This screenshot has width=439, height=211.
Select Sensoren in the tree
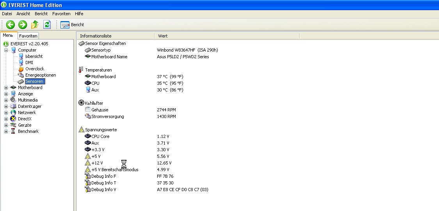click(x=35, y=82)
